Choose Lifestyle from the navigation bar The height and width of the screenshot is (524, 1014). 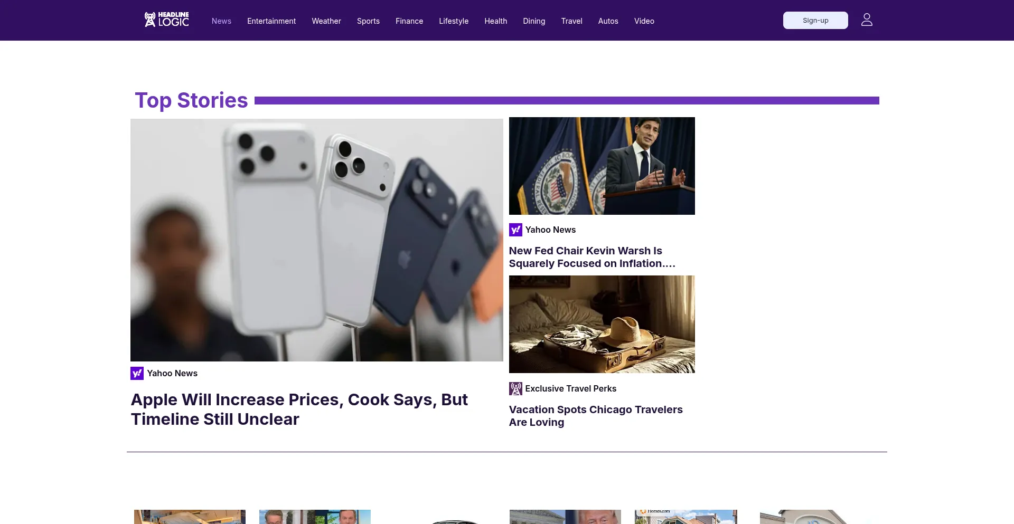[x=454, y=21]
